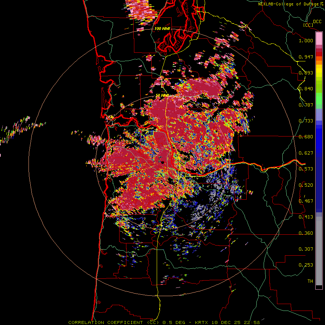Select the 0.413 color scale value
This screenshot has height=325, width=325.
click(306, 217)
